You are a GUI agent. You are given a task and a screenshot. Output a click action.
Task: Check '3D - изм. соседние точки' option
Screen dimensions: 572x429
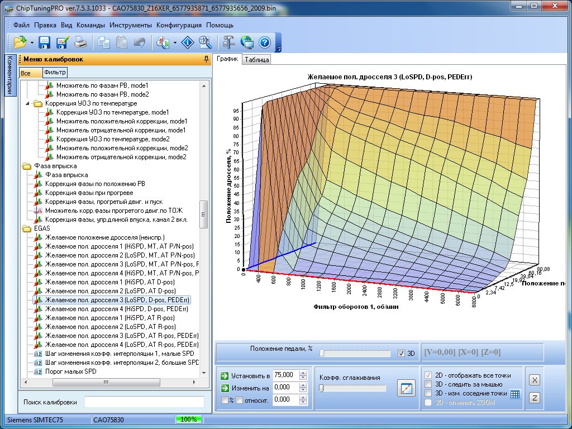pyautogui.click(x=428, y=393)
